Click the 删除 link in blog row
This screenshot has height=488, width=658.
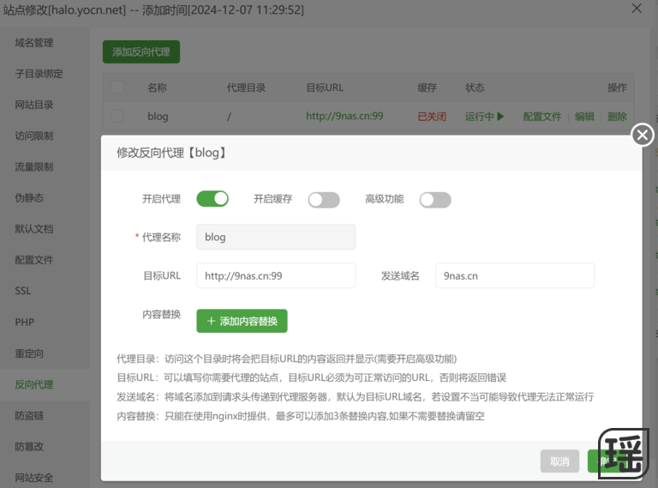[617, 117]
